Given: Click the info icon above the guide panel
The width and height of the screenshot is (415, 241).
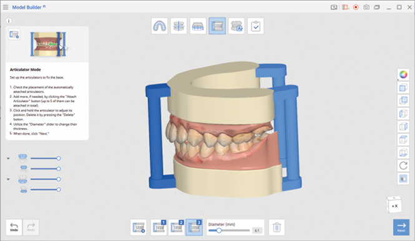Looking at the screenshot, I should (9, 21).
